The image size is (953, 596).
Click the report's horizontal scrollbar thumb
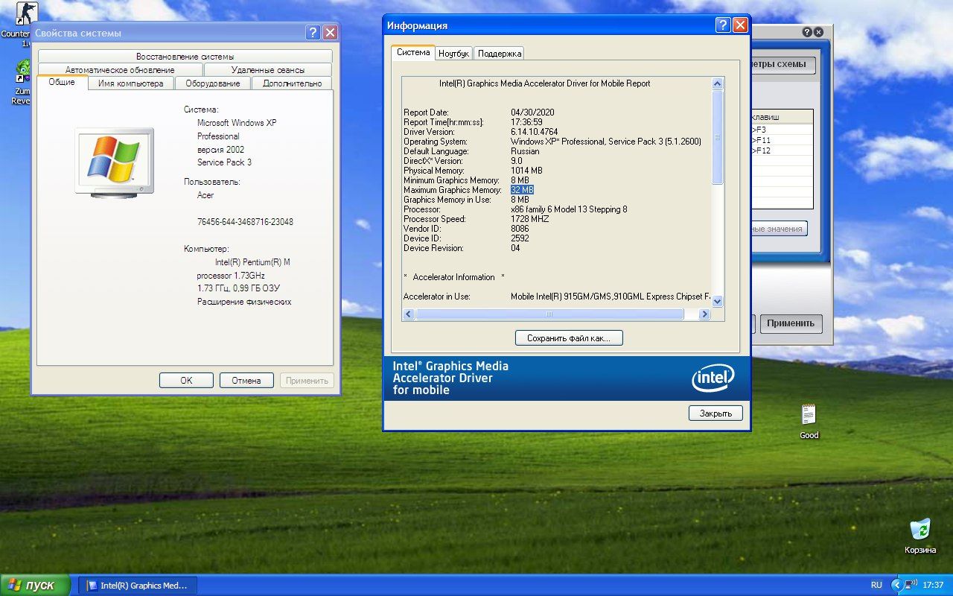(x=549, y=314)
